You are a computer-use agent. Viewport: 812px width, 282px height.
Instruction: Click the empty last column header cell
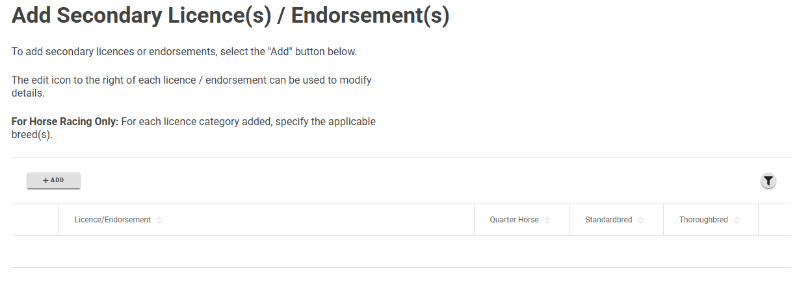point(775,220)
